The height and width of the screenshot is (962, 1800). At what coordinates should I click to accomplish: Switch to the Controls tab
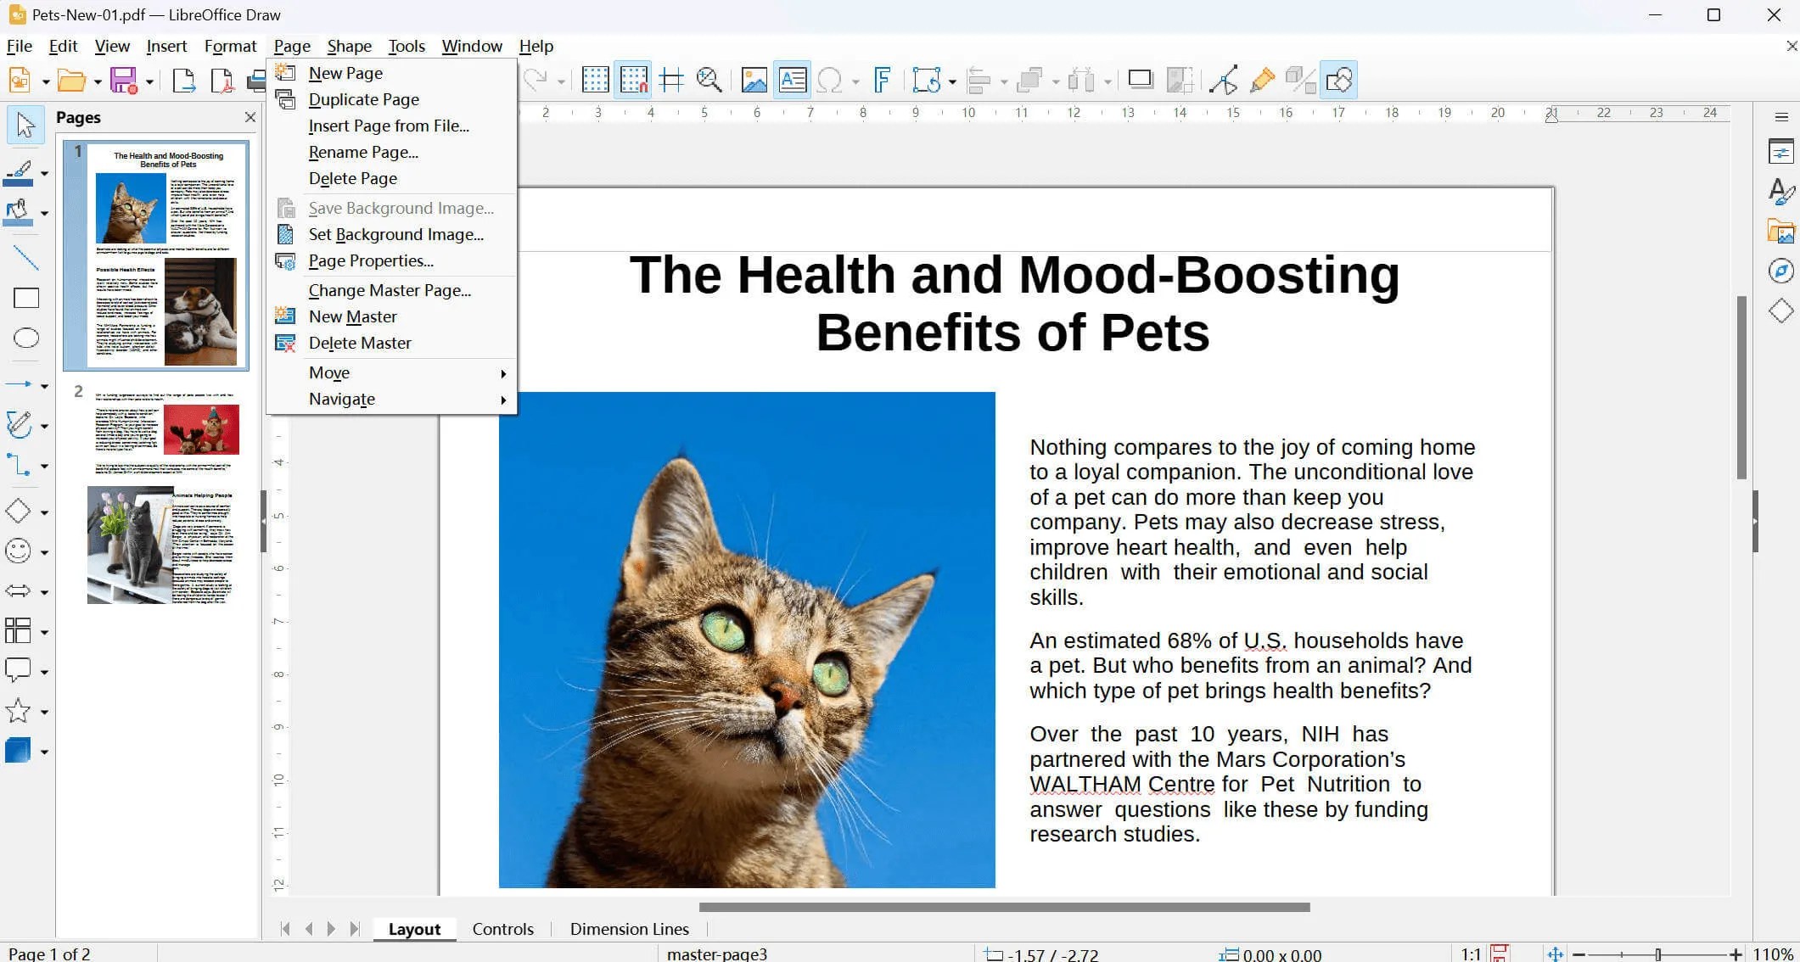click(502, 929)
